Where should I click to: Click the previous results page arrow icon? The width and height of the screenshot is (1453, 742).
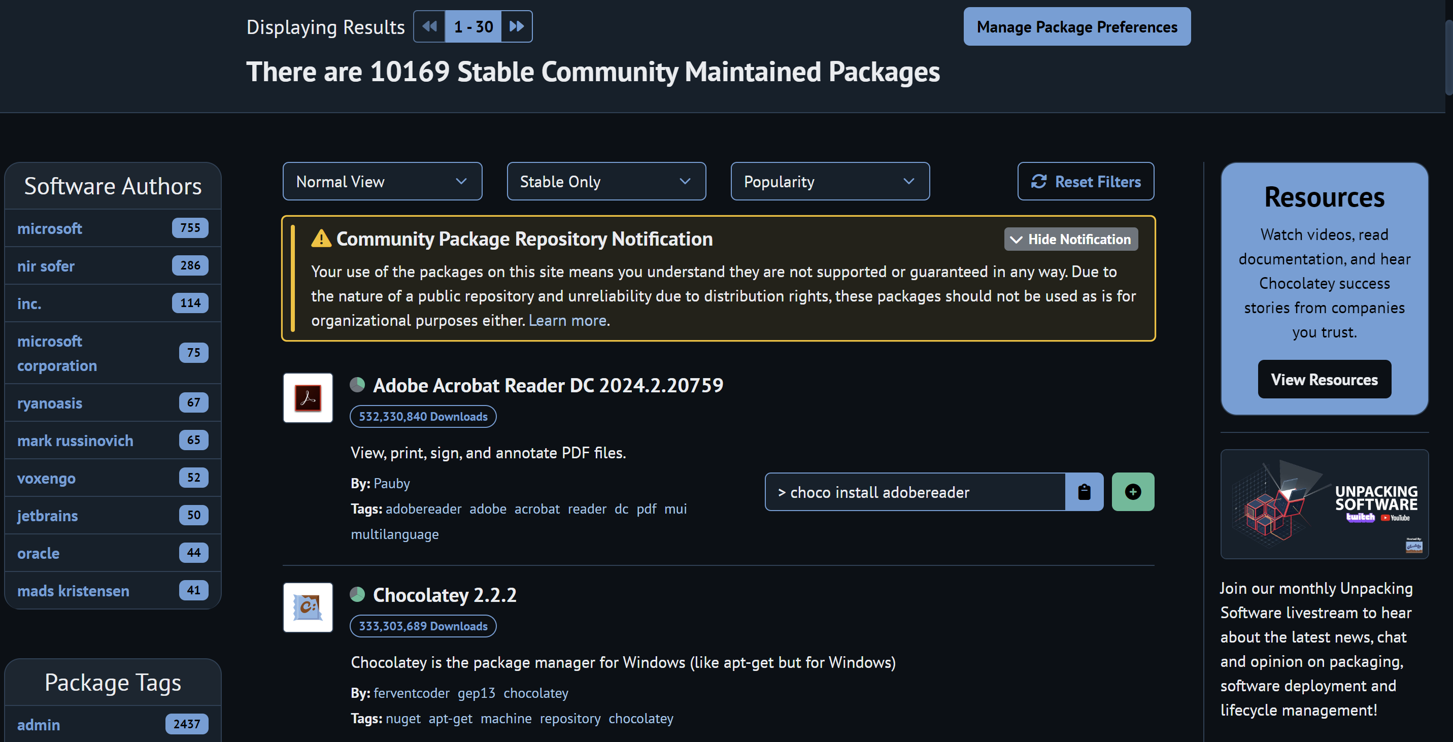(429, 26)
